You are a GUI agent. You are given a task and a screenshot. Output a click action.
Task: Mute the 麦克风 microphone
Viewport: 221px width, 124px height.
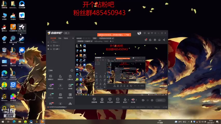125,100
